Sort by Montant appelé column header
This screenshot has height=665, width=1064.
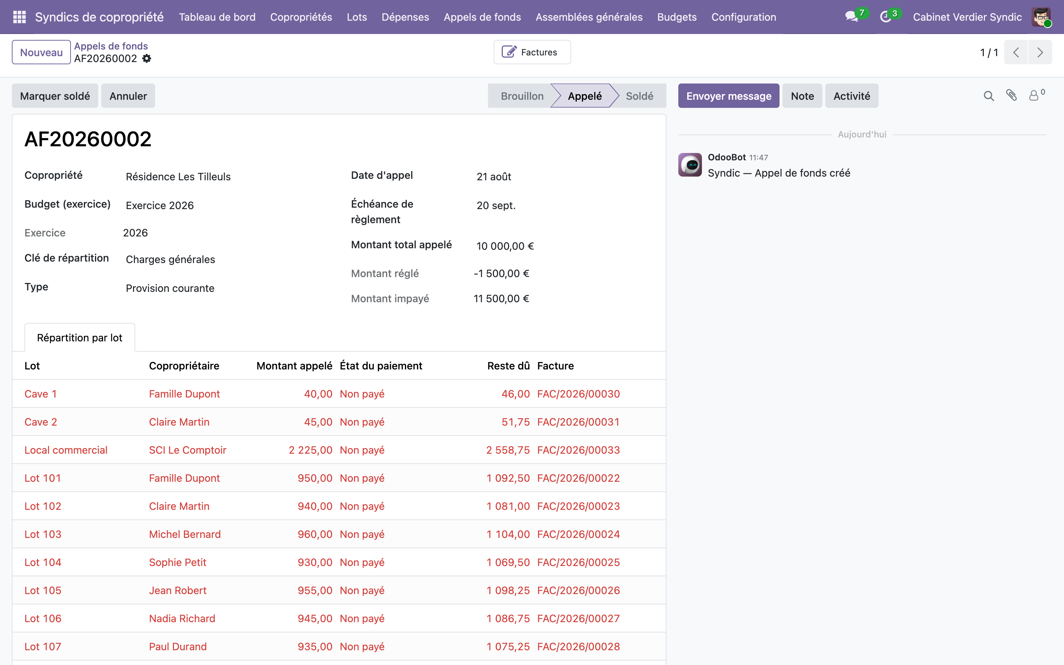click(x=294, y=365)
